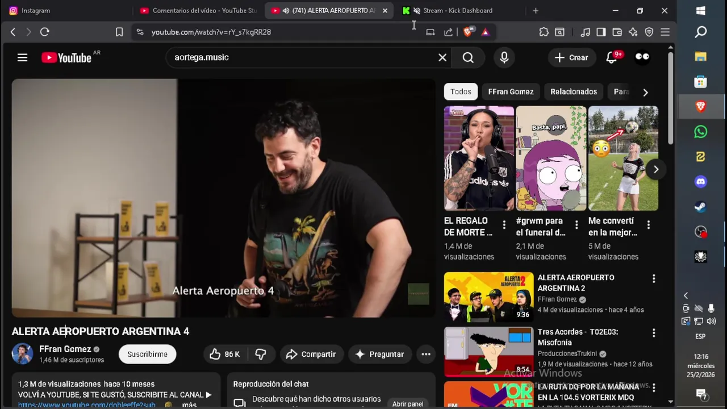The image size is (727, 409).
Task: Open YouTube notifications bell
Action: tap(611, 57)
